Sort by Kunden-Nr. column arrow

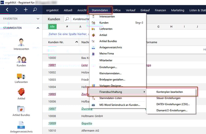click(x=77, y=42)
